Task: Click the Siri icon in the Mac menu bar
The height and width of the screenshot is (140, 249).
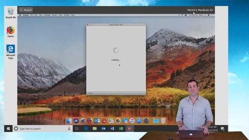Action: point(209,15)
